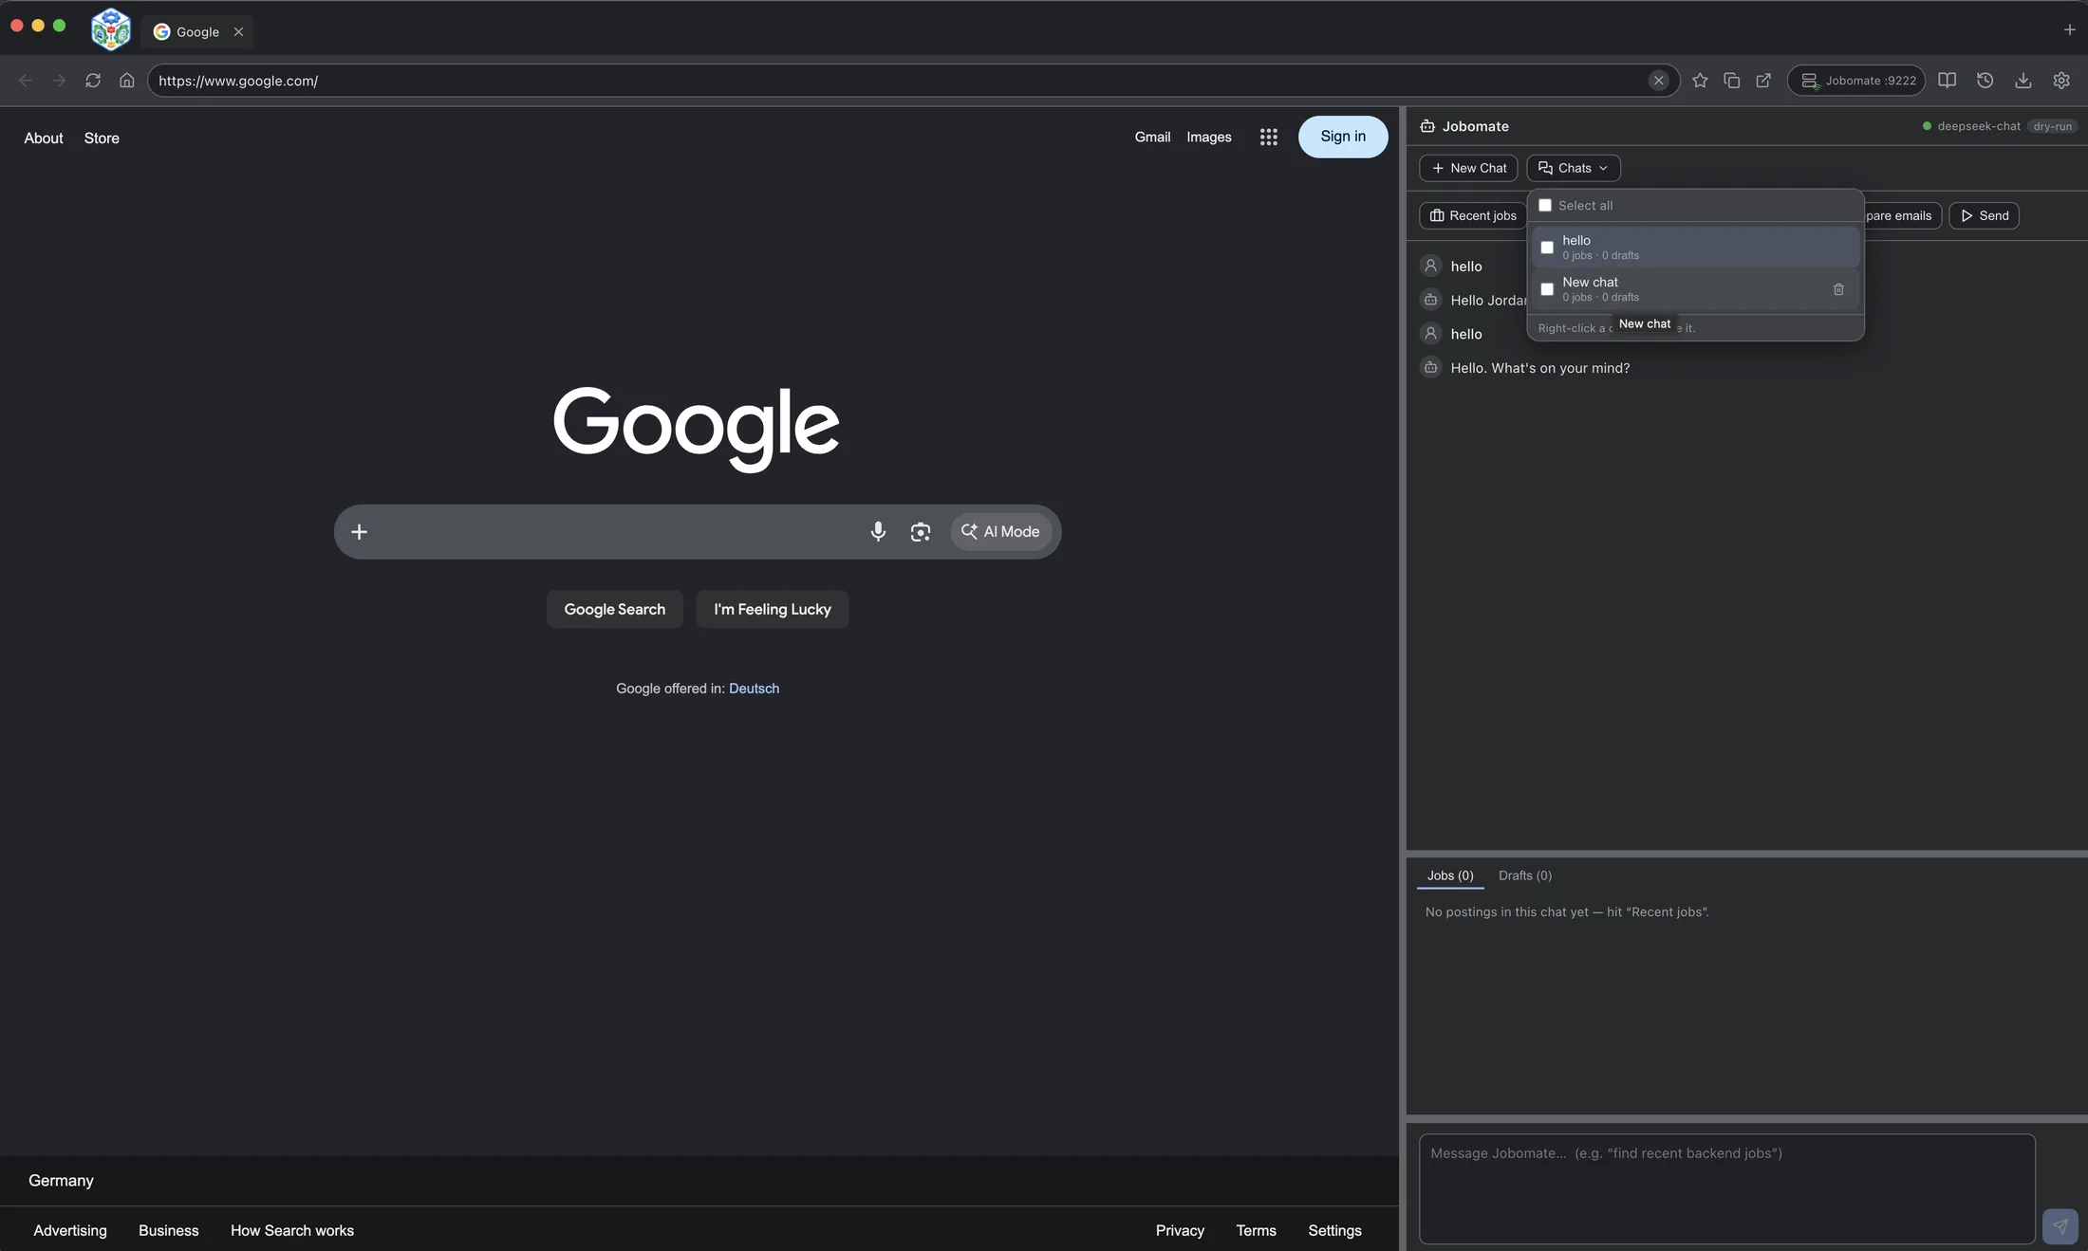Screen dimensions: 2088x1251
Task: Reload the page with the refresh icon
Action: pyautogui.click(x=93, y=81)
